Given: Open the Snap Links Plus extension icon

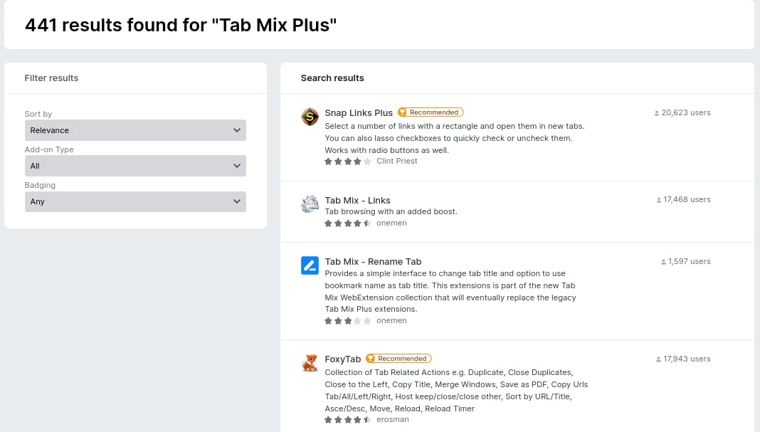Looking at the screenshot, I should (310, 117).
